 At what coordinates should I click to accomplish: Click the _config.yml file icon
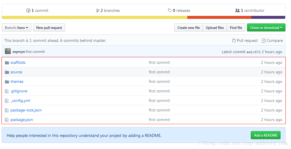pos(7,101)
